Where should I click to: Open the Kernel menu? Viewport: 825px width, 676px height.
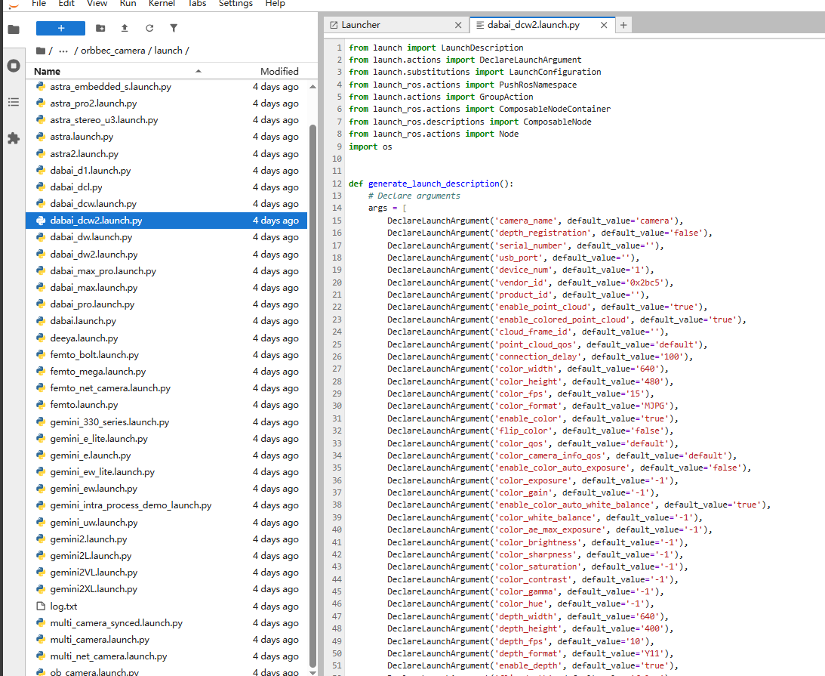pyautogui.click(x=162, y=4)
